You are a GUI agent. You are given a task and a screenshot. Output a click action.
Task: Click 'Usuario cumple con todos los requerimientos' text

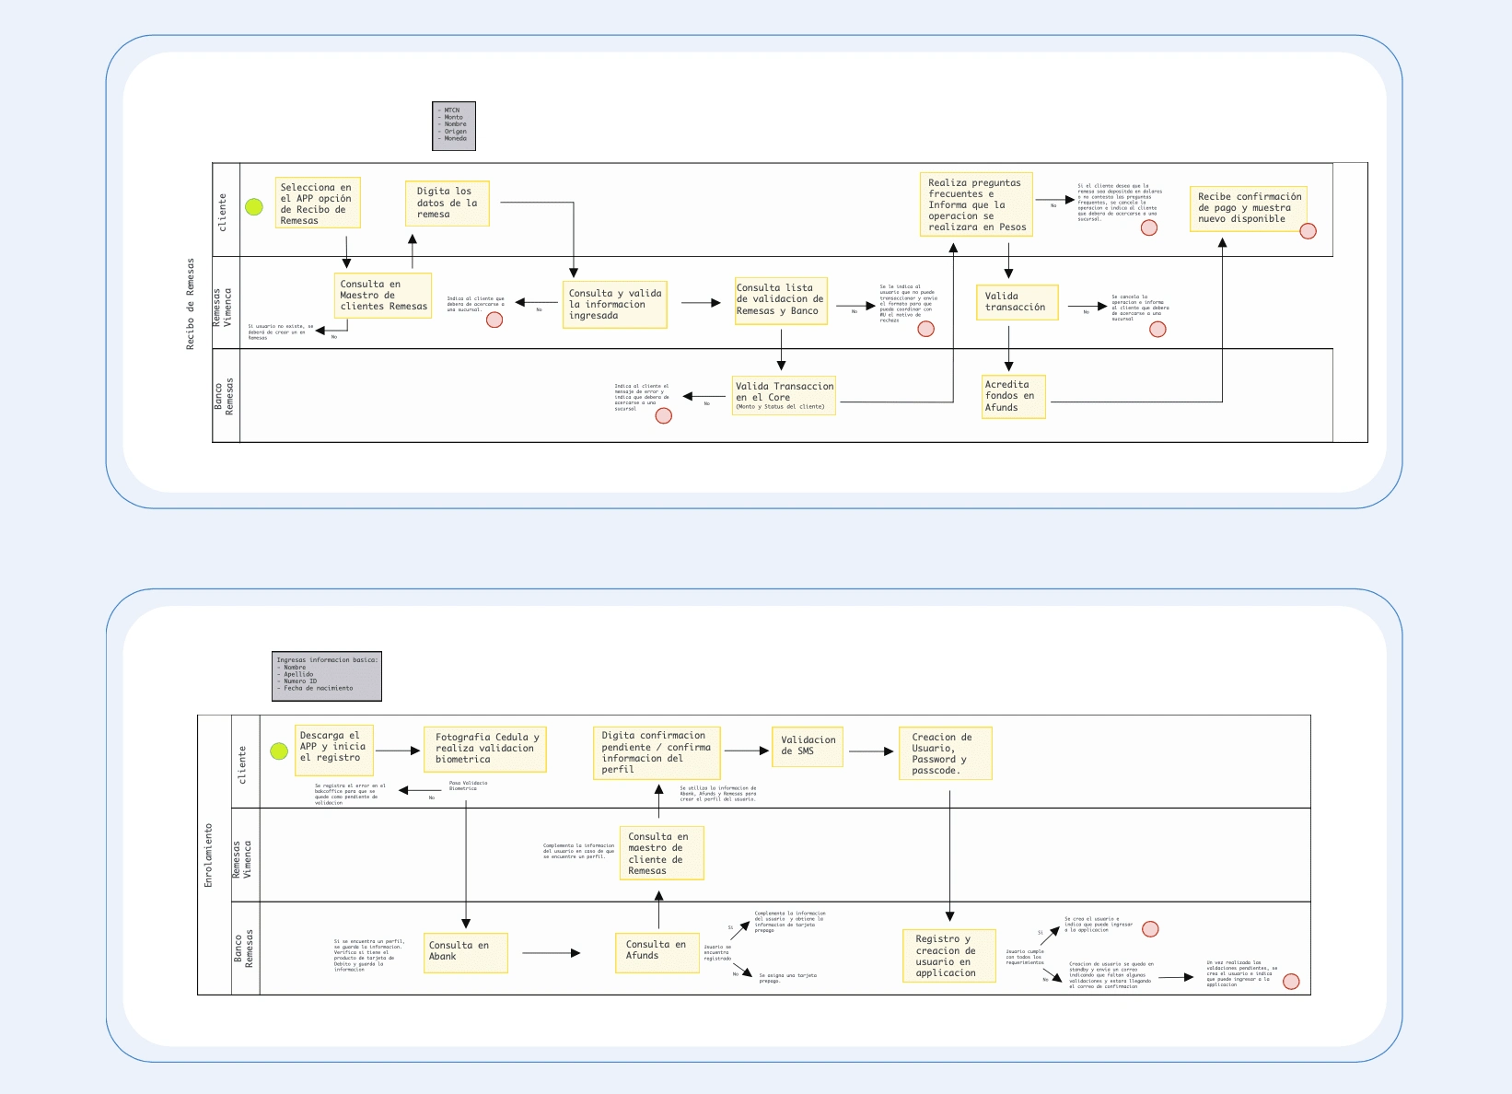click(x=1025, y=957)
